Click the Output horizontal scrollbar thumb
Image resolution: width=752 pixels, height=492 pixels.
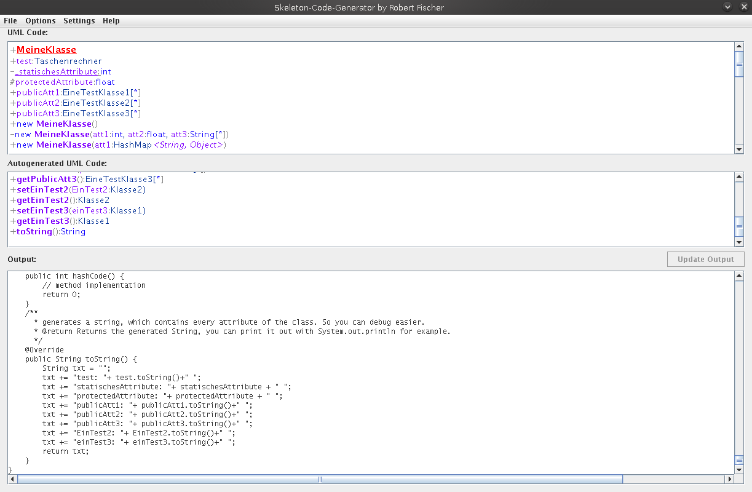tap(320, 479)
